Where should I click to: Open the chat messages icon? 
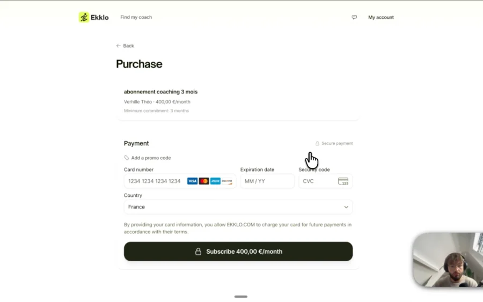point(354,17)
